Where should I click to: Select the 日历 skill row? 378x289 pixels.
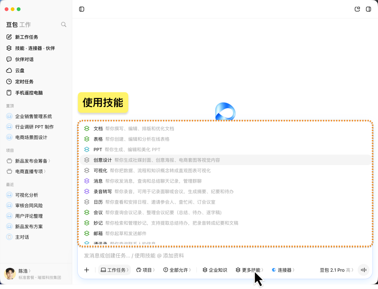click(225, 202)
